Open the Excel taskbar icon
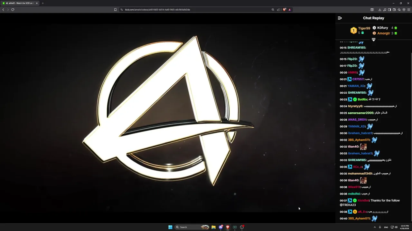The width and height of the screenshot is (412, 231). (x=235, y=227)
